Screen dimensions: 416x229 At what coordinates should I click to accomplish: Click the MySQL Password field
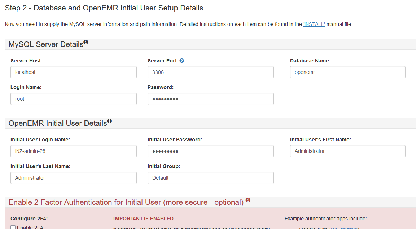pos(210,99)
